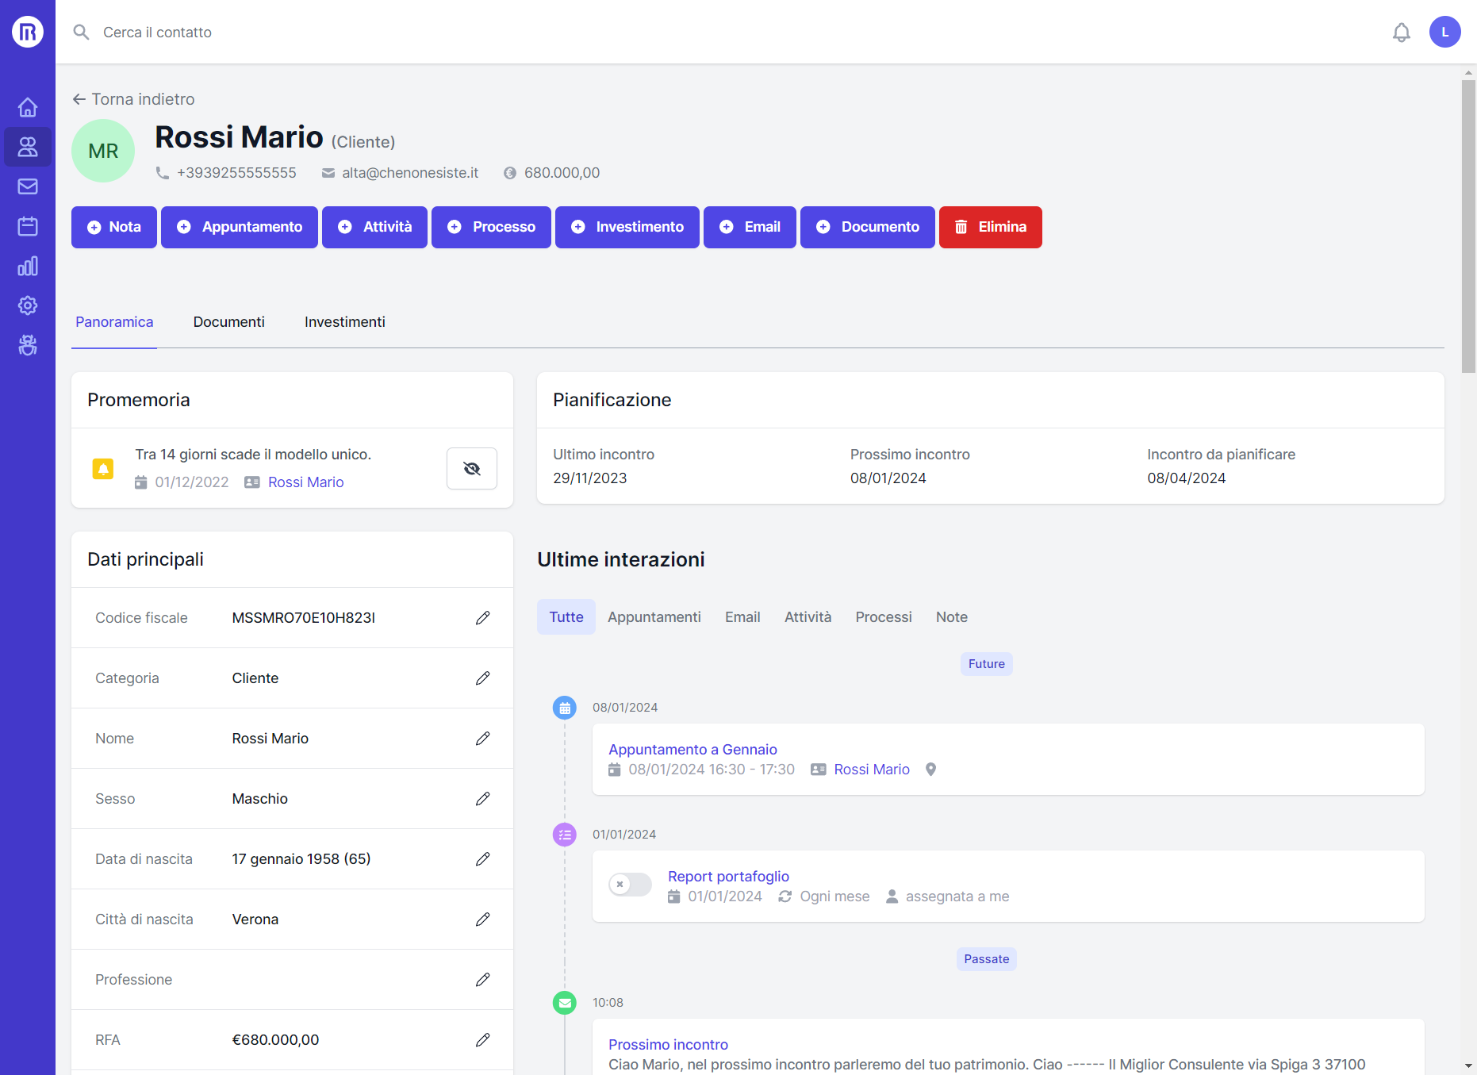The height and width of the screenshot is (1075, 1477).
Task: Click the app logo at top left
Action: pyautogui.click(x=28, y=32)
